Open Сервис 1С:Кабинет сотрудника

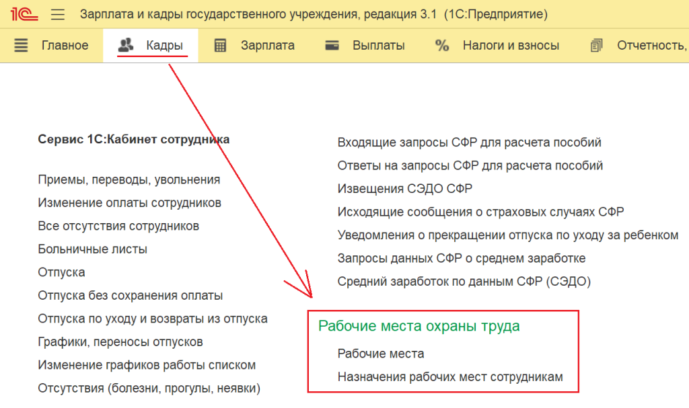click(134, 139)
